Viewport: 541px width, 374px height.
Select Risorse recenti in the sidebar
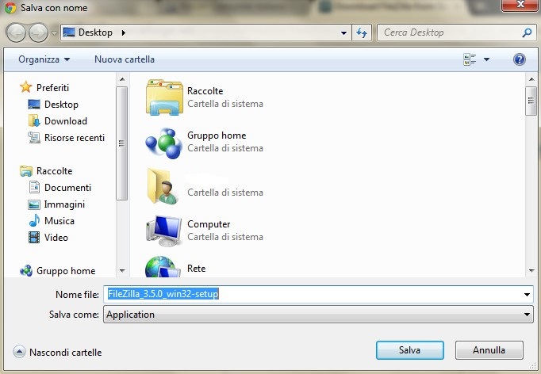tap(74, 138)
